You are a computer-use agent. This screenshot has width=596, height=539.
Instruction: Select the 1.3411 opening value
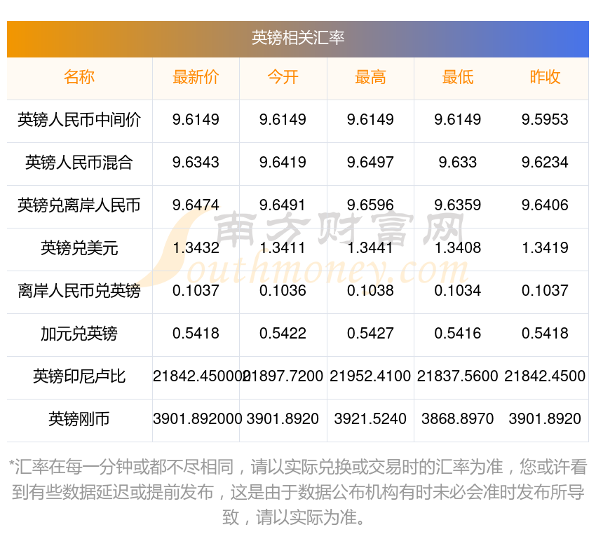click(283, 248)
